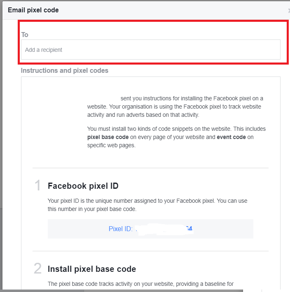The width and height of the screenshot is (290, 292).
Task: Click the divider line above Install pixel base code
Action: pos(150,251)
